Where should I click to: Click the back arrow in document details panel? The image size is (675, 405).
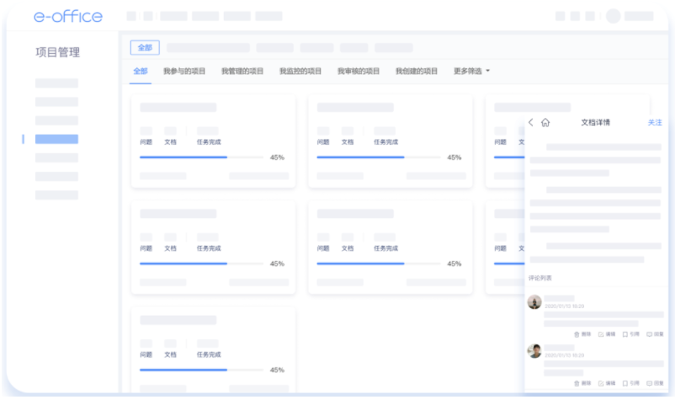531,123
